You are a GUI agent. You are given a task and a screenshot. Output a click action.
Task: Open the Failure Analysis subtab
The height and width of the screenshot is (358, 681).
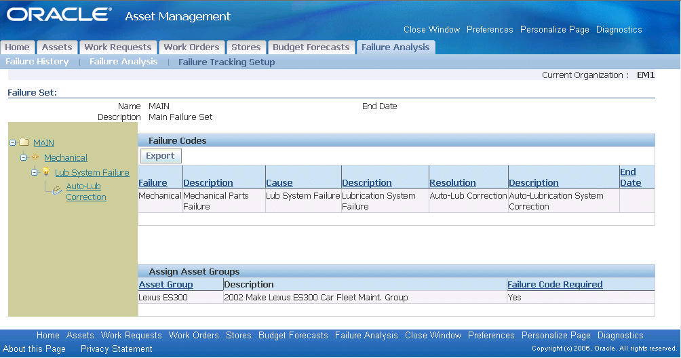tap(123, 62)
